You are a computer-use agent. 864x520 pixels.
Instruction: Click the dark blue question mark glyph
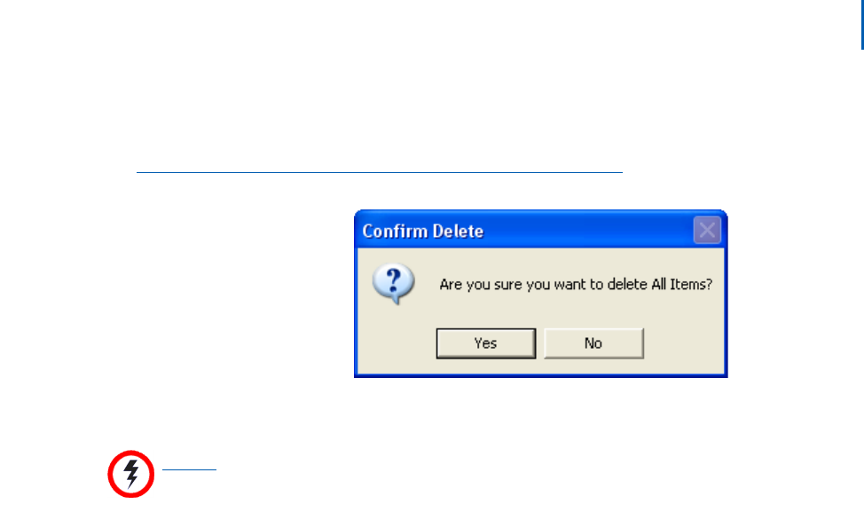[393, 280]
